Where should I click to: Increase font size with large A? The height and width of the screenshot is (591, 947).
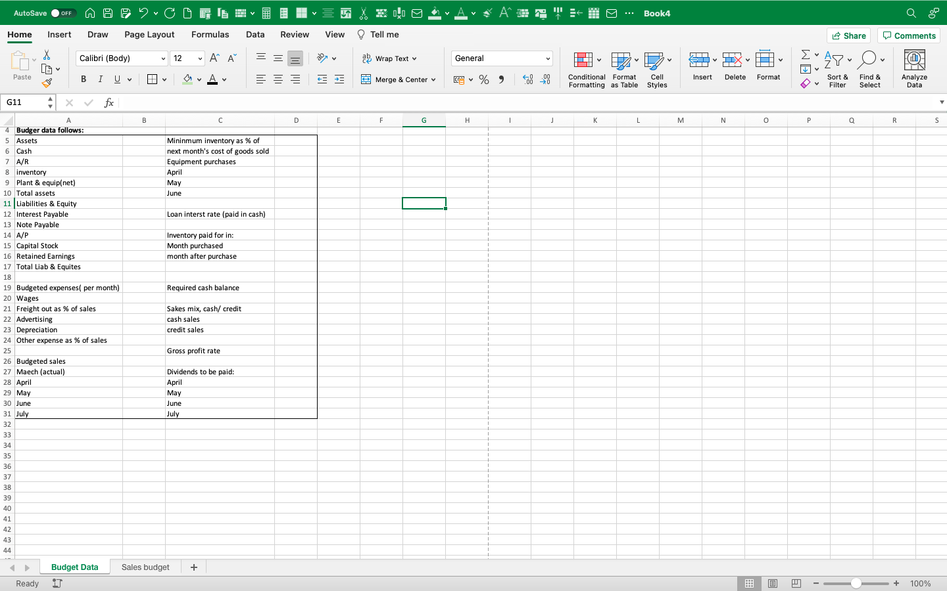coord(214,58)
